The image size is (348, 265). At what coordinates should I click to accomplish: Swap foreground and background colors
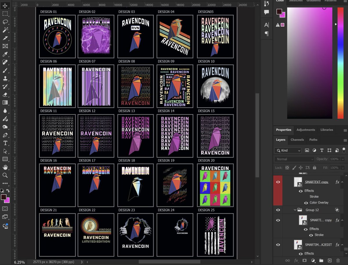point(8,190)
